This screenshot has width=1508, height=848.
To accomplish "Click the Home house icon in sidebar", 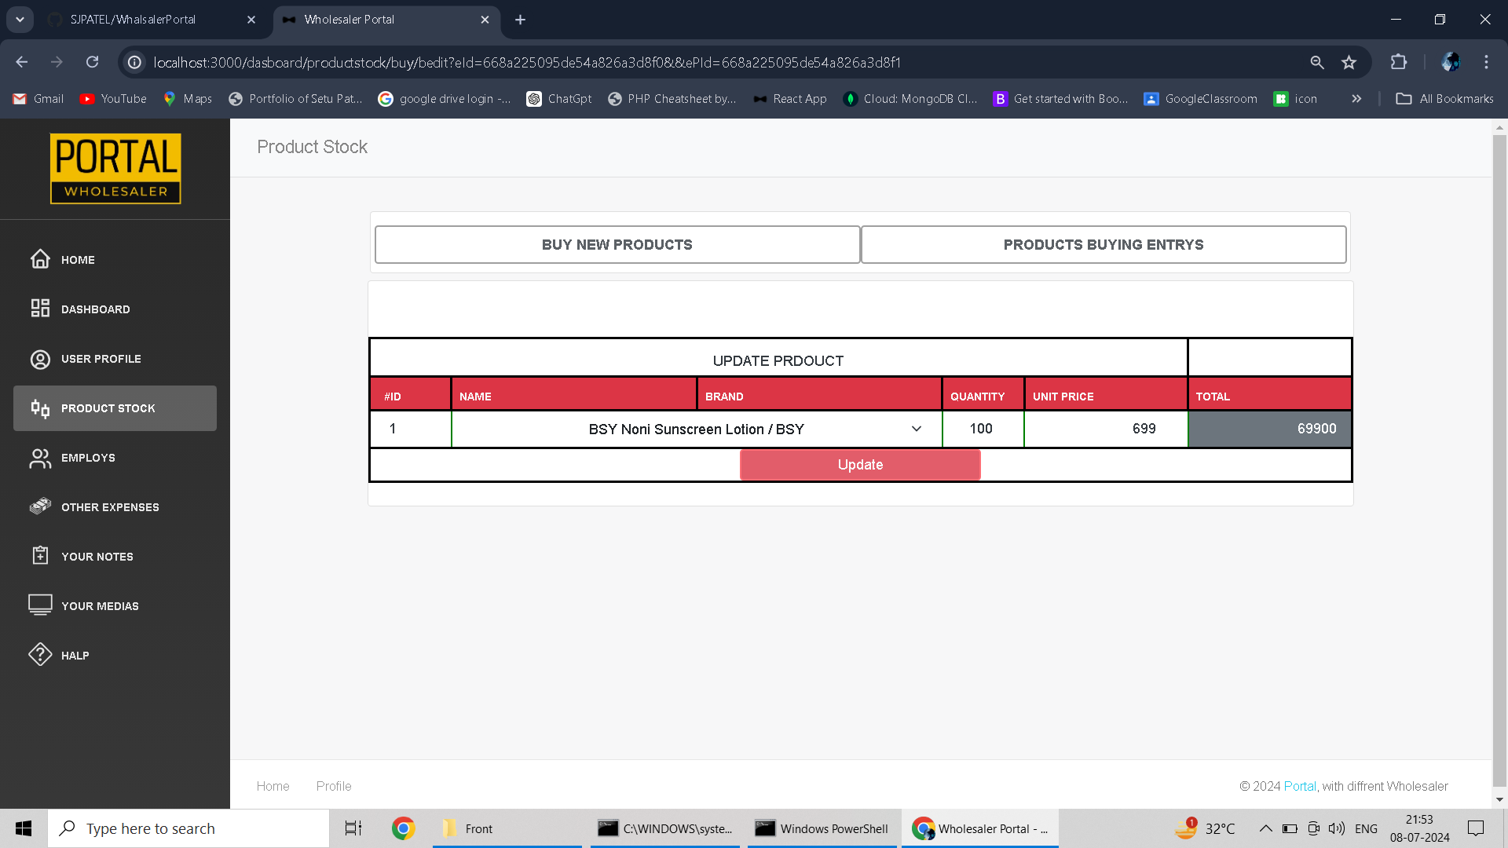I will point(40,259).
